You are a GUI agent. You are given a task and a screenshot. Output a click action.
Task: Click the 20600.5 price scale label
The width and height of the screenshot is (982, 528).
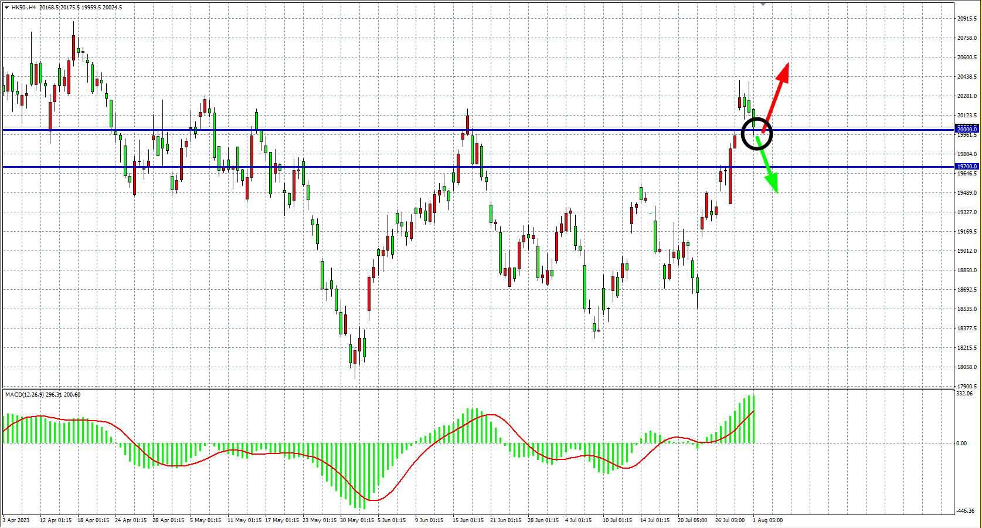pos(967,57)
